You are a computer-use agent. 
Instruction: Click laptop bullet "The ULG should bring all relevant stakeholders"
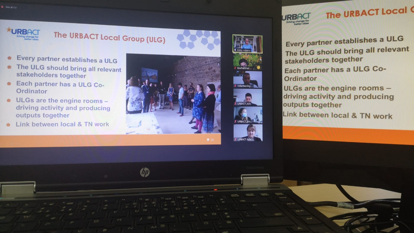coord(69,71)
